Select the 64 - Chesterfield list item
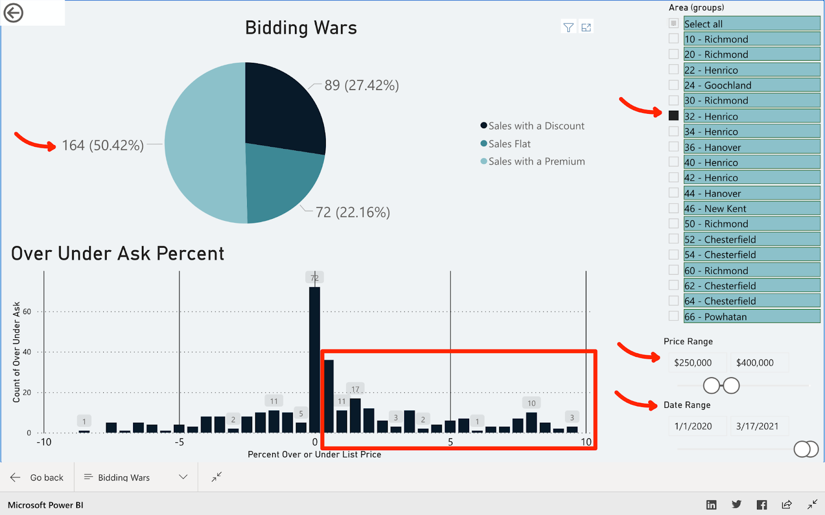Viewport: 825px width, 515px height. pos(752,301)
